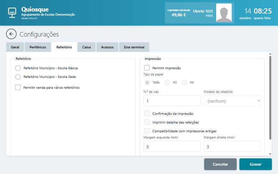Click the scrollbar up arrow
The width and height of the screenshot is (278, 174).
coord(270,54)
